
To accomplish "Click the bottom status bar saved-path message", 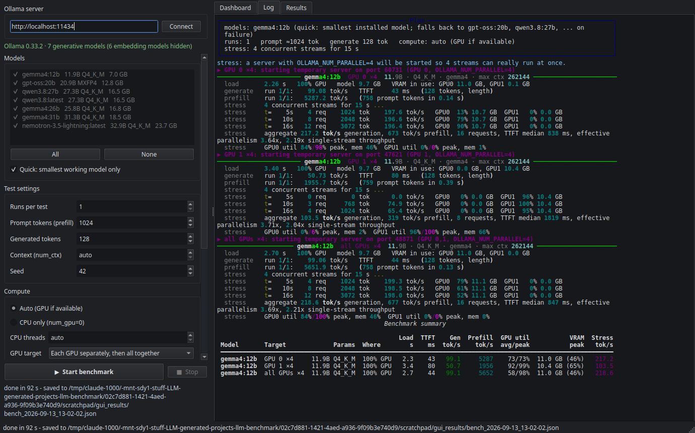I will (281, 428).
